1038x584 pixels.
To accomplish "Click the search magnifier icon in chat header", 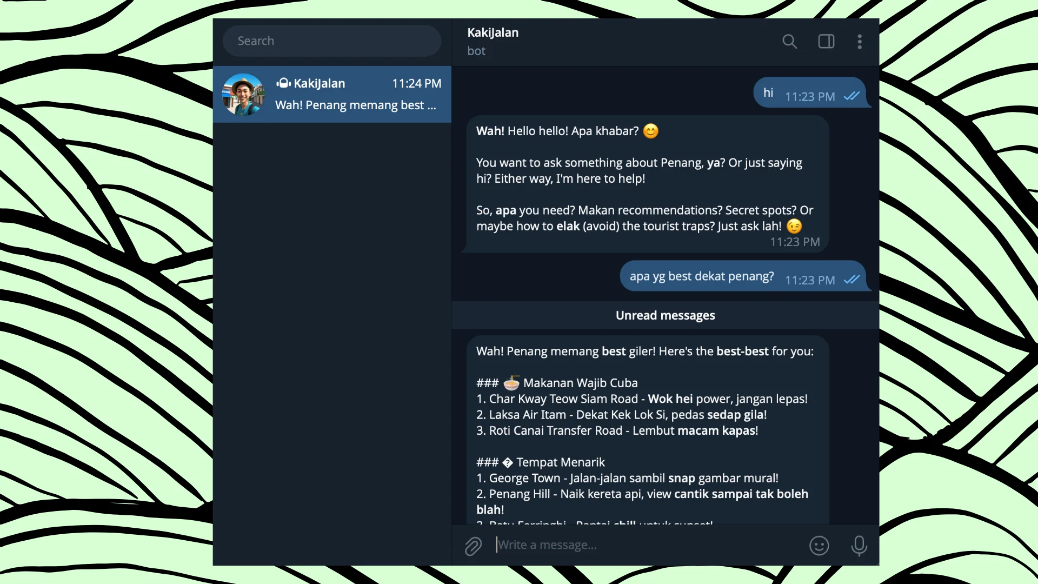I will click(x=789, y=42).
